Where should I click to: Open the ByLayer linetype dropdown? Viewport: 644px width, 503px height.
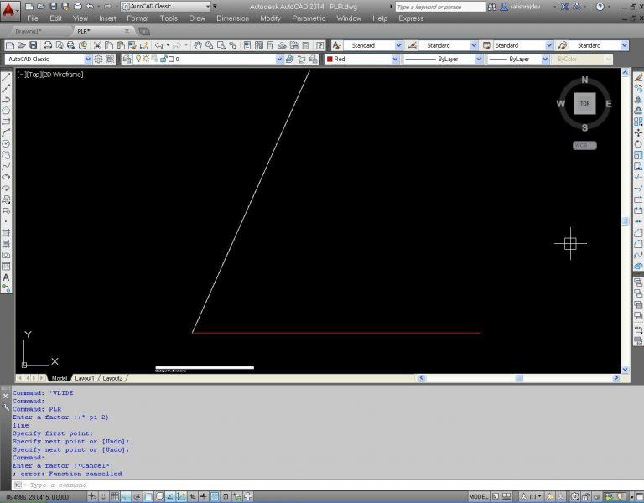(x=443, y=60)
